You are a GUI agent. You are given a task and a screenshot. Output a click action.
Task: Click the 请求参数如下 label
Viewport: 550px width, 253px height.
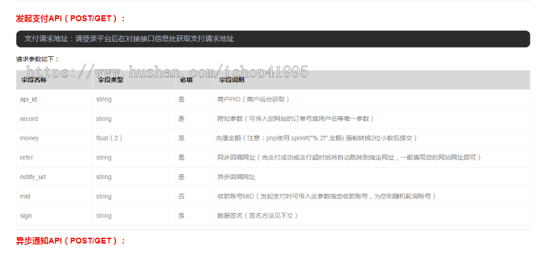37,59
